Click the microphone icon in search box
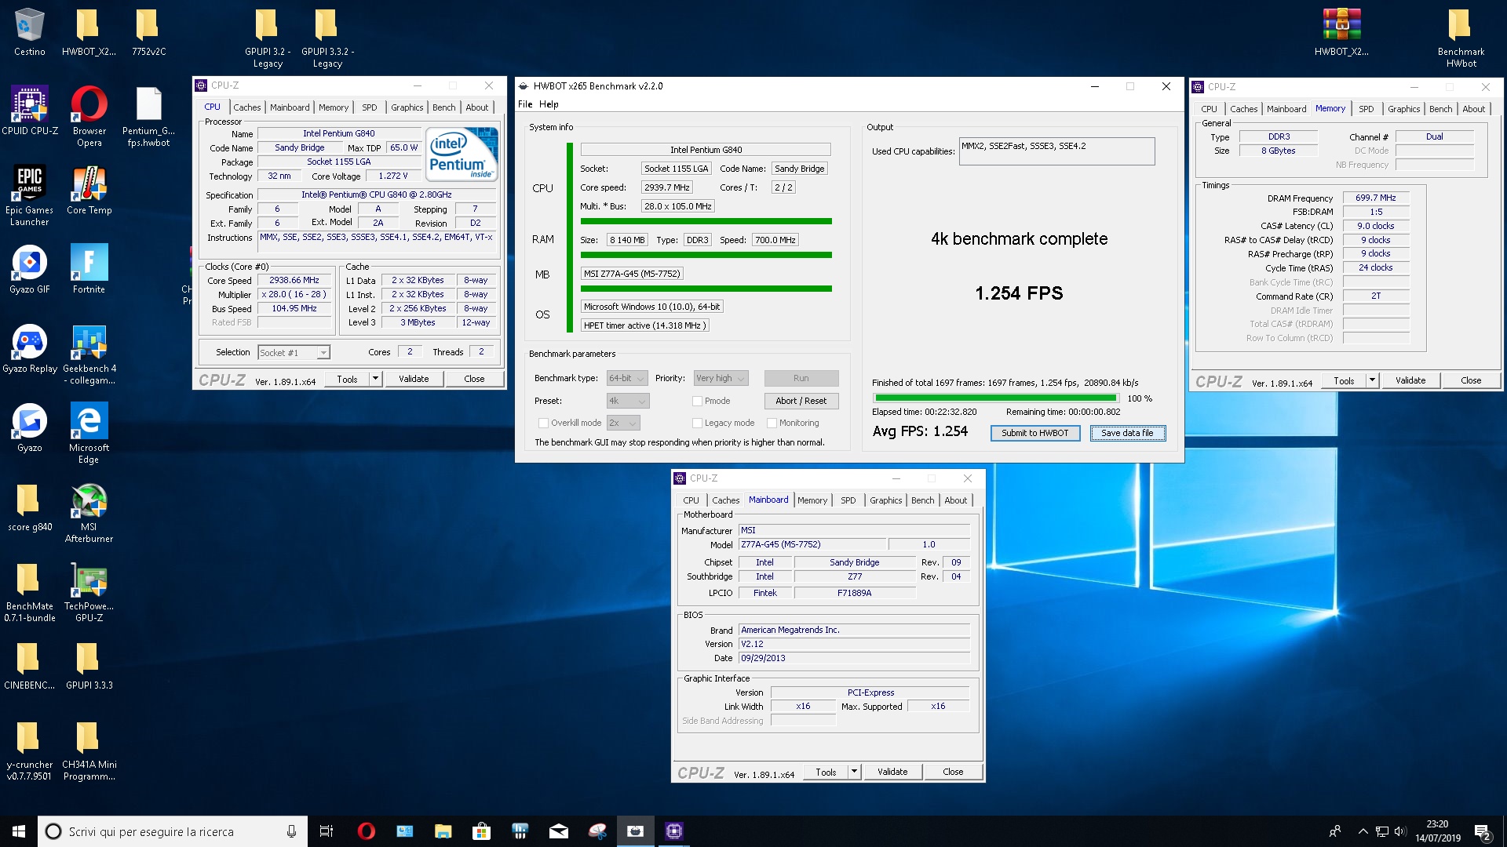This screenshot has height=847, width=1507. coord(291,831)
